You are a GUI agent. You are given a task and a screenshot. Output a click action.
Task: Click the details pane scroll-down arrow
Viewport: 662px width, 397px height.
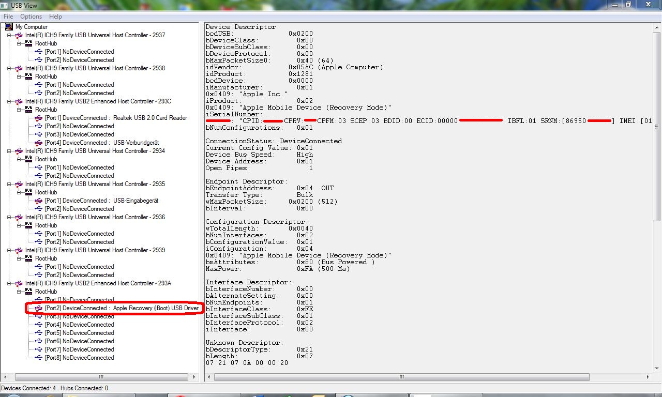657,368
